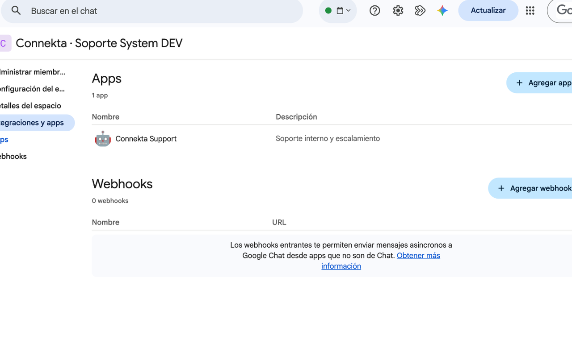Open Detalles del espacio in sidebar
Viewport: 572px width, 357px height.
pos(30,106)
